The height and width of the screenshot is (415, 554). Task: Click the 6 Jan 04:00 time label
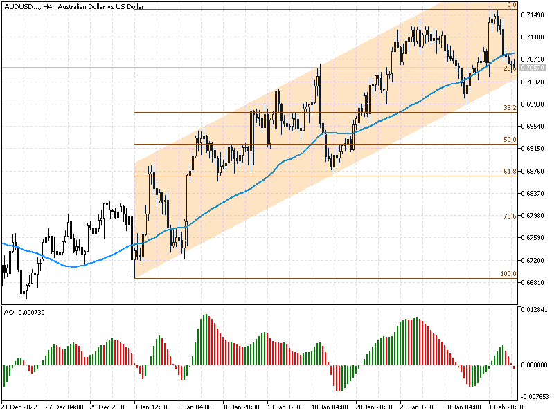[195, 407]
